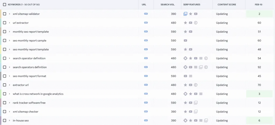Open URL link icon for seo monthly report template
The height and width of the screenshot is (125, 275).
click(146, 49)
